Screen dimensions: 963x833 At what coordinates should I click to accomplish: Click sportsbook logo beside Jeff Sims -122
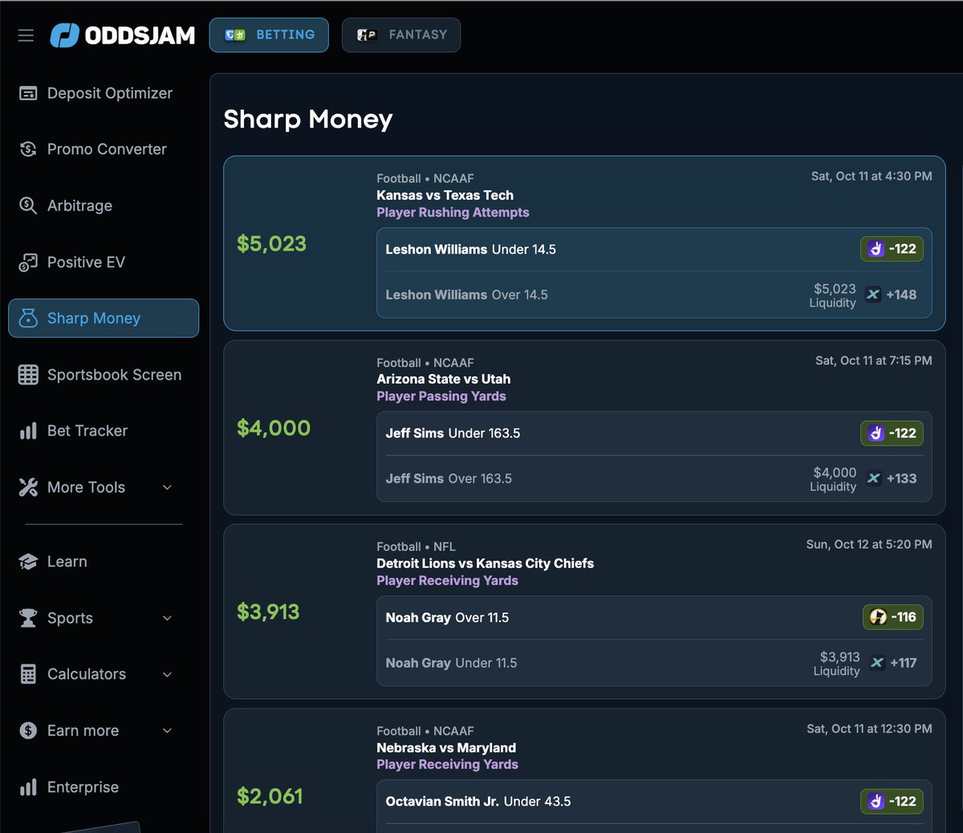[x=876, y=433]
